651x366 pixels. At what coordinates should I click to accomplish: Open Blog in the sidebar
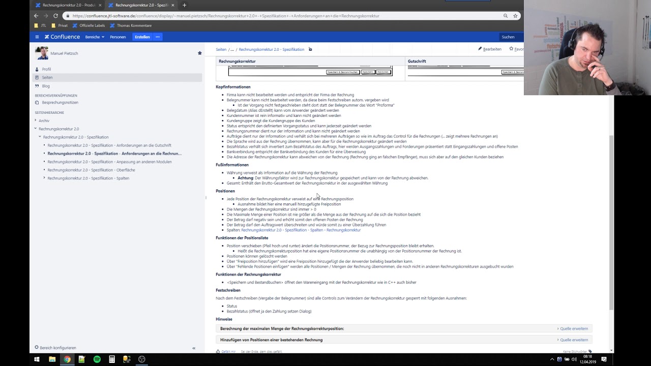(x=46, y=86)
